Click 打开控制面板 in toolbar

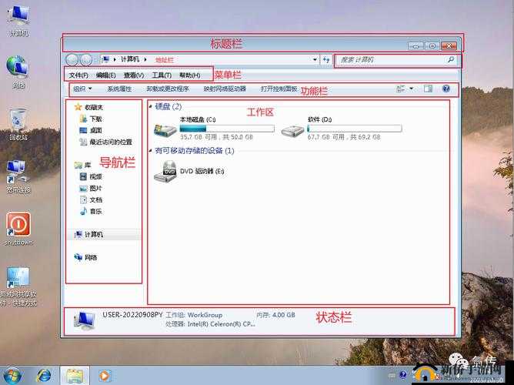(279, 89)
